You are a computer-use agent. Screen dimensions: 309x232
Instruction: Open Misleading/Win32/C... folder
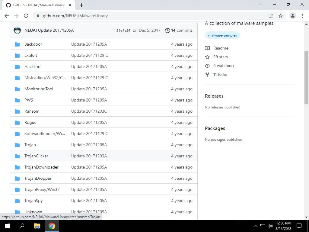pos(45,78)
